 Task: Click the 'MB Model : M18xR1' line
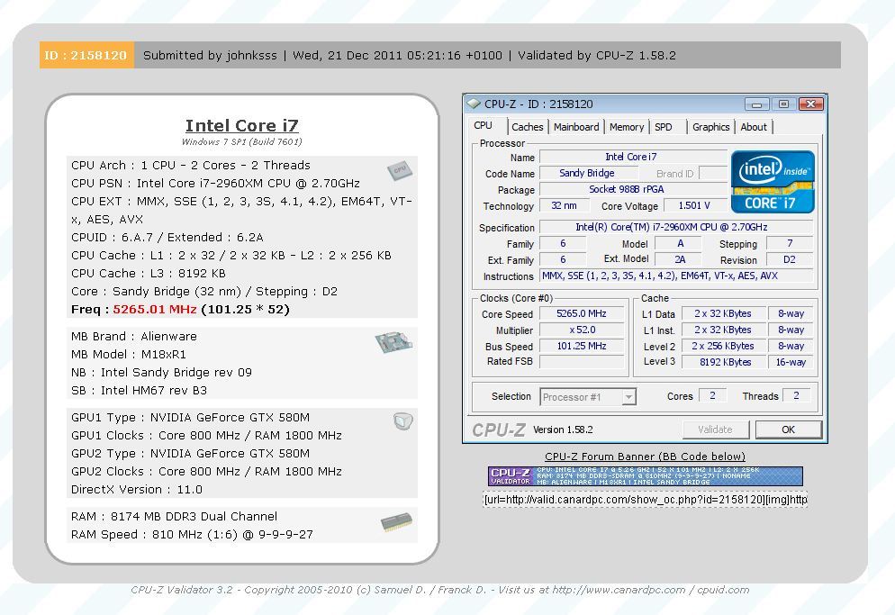point(129,355)
